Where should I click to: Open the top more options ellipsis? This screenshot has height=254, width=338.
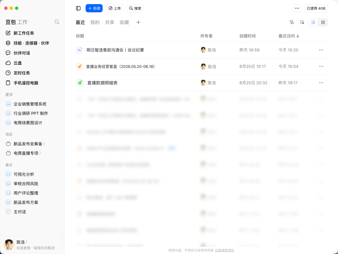point(297,8)
